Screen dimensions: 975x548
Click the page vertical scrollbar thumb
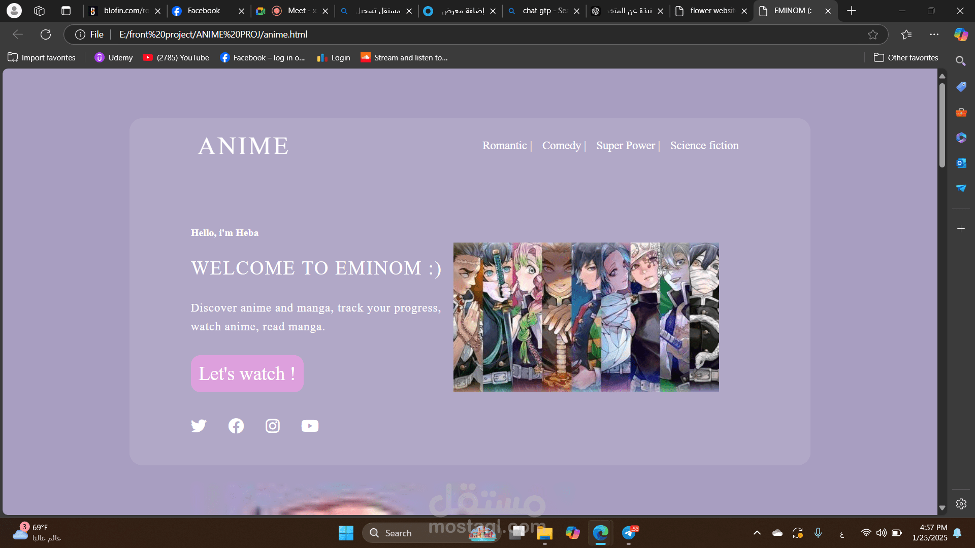tap(942, 124)
